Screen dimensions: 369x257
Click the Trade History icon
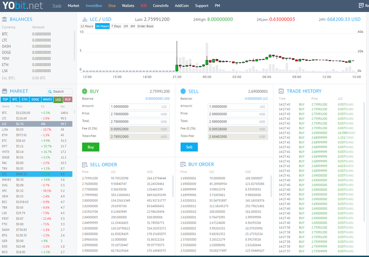(281, 91)
